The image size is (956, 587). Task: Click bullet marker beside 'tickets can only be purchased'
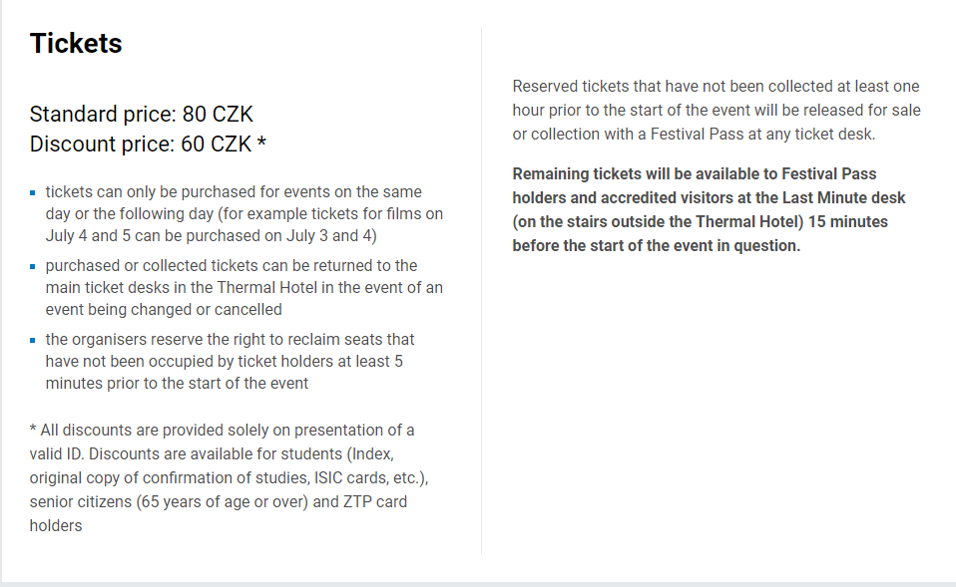pyautogui.click(x=34, y=192)
